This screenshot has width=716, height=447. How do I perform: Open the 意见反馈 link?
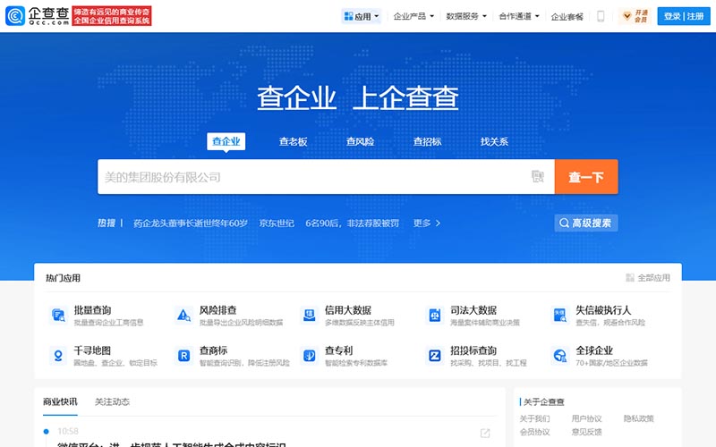[587, 432]
